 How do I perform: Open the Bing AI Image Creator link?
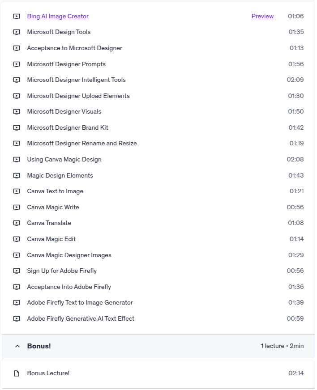tap(58, 17)
